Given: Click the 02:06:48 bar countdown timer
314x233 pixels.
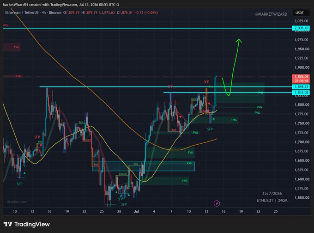Looking at the screenshot, I should [x=301, y=81].
